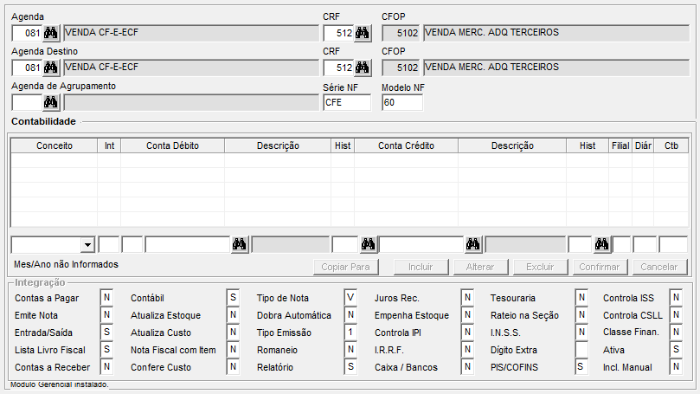The height and width of the screenshot is (394, 700).
Task: Click the binoculars beside the first CRF field
Action: pos(363,34)
